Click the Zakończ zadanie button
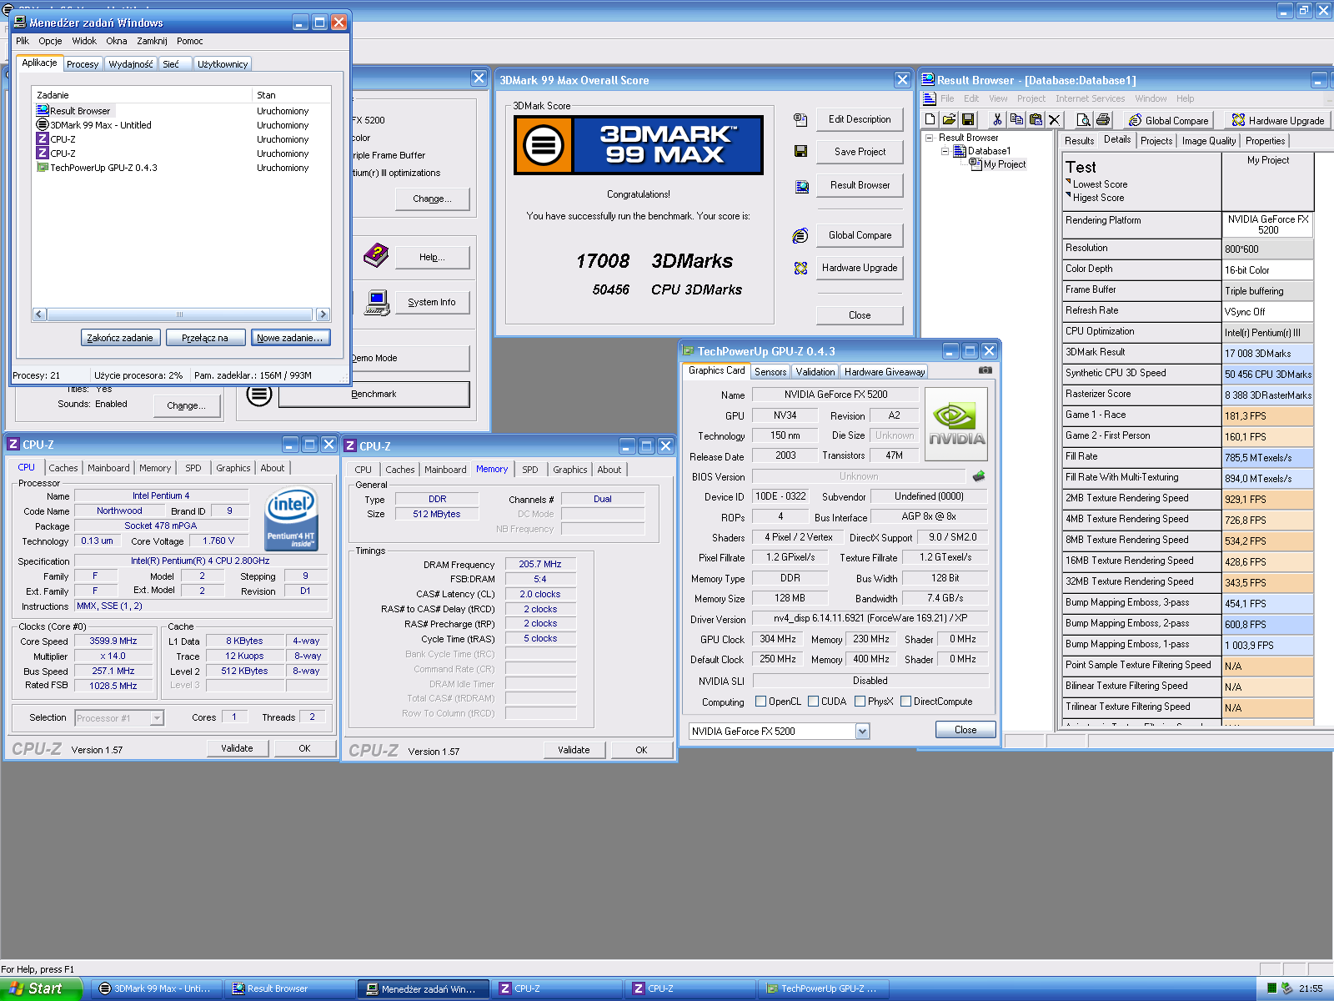Viewport: 1334px width, 1001px height. point(120,338)
